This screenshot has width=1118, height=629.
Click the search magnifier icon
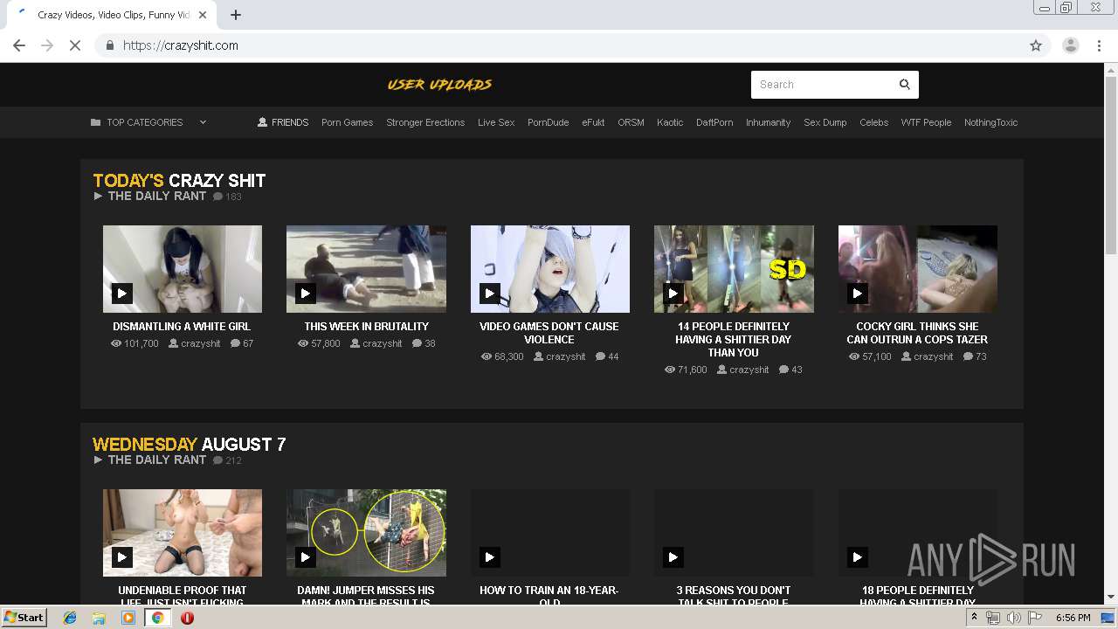pos(905,85)
